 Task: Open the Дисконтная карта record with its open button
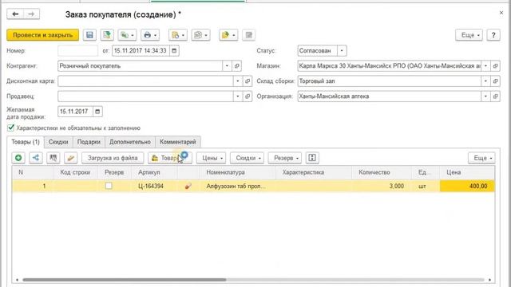pos(248,81)
